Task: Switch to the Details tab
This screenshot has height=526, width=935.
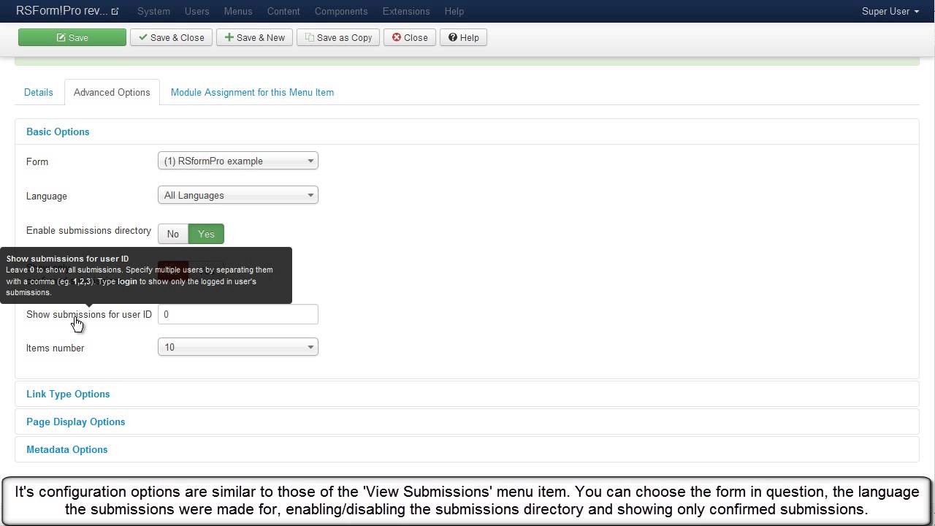Action: click(39, 92)
